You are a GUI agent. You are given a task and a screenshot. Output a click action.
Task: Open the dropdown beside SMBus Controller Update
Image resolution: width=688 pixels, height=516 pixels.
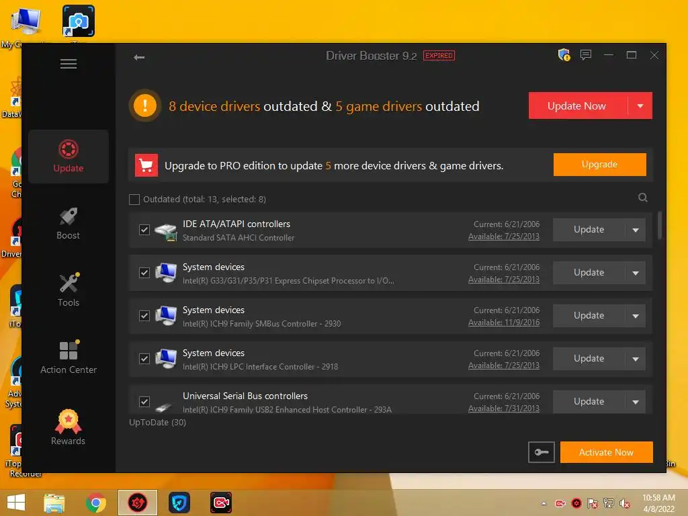click(x=636, y=316)
